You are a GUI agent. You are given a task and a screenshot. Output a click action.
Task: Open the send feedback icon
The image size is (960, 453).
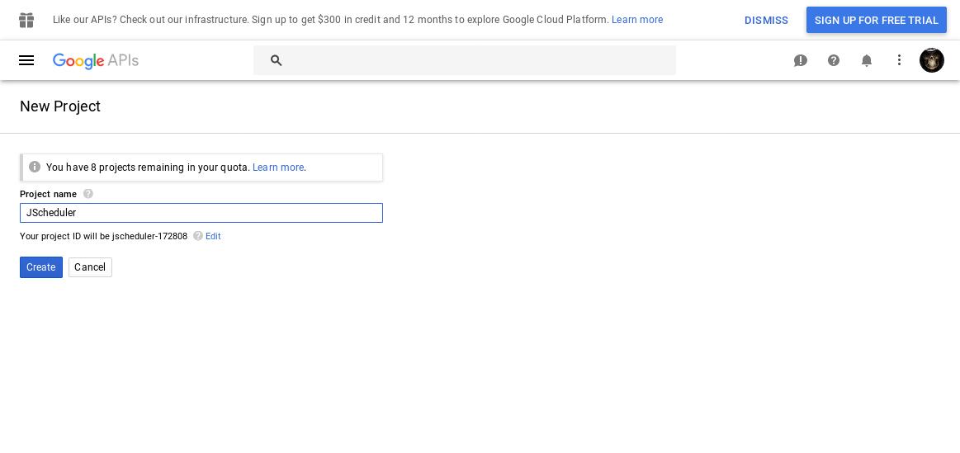pyautogui.click(x=800, y=60)
